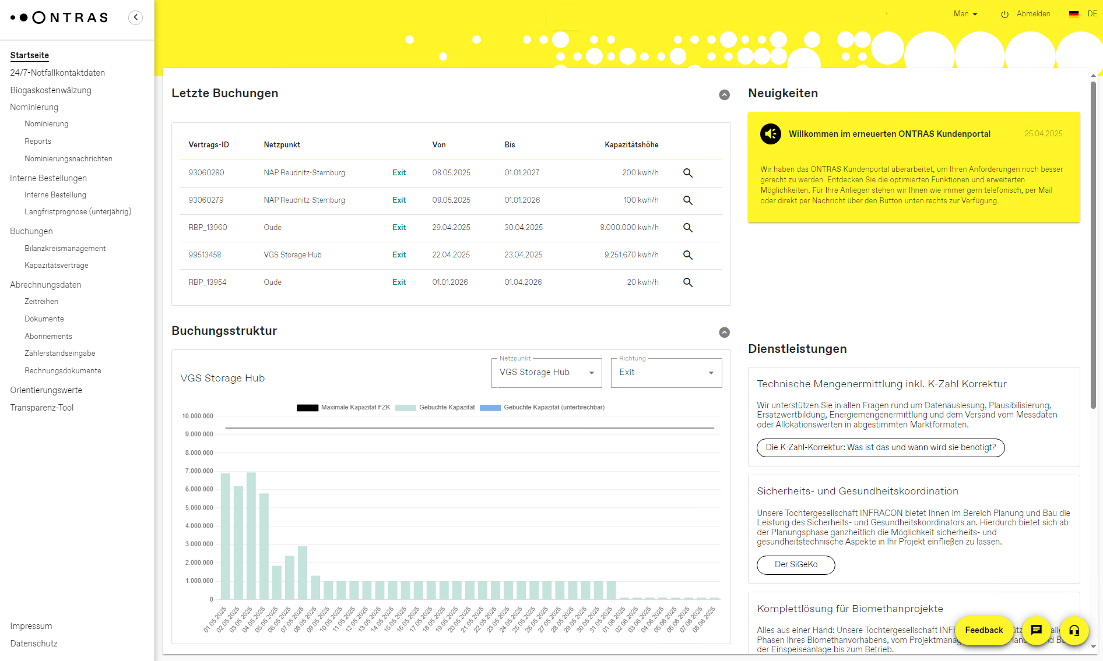Screen dimensions: 1103x661
Task: Open the Man user menu dropdown
Action: [965, 14]
